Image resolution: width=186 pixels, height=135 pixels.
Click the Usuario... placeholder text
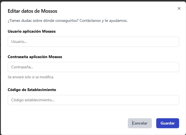(19, 41)
